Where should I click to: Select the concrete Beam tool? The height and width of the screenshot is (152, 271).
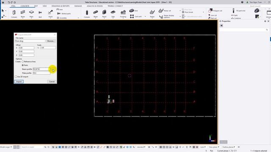tap(96, 14)
